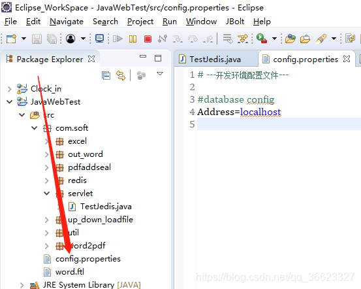
Task: Click the 'Address=localhost' line in editor
Action: pyautogui.click(x=239, y=112)
